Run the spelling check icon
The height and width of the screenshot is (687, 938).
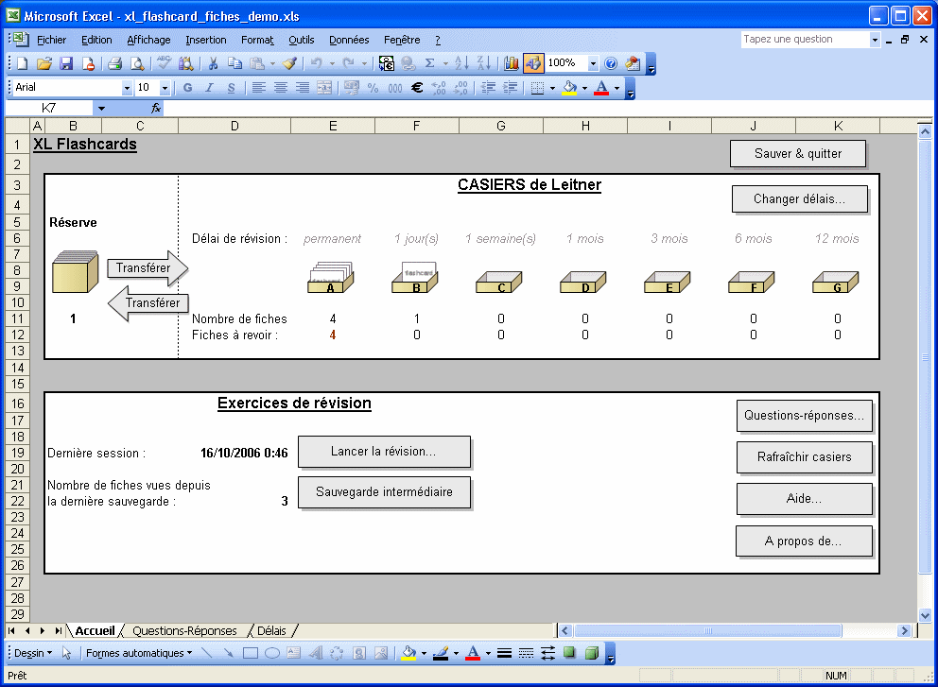click(164, 63)
